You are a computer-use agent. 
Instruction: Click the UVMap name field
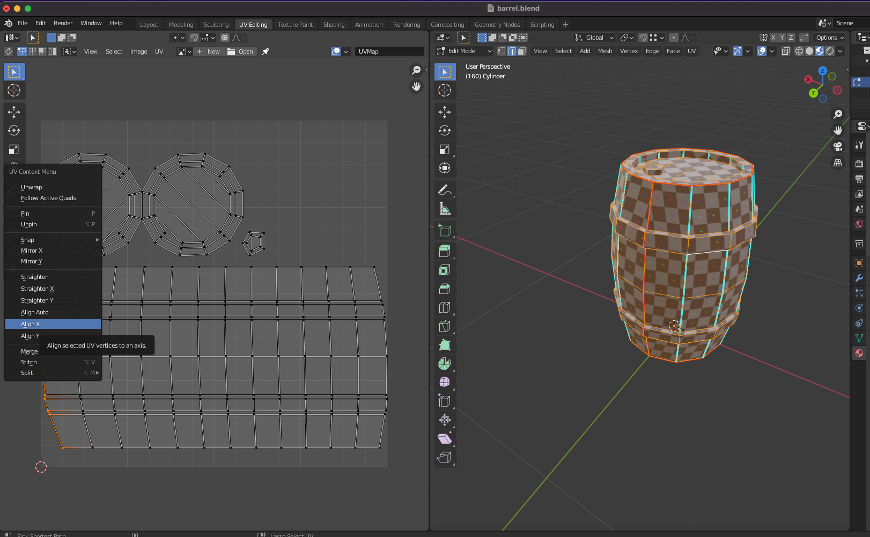coord(389,52)
